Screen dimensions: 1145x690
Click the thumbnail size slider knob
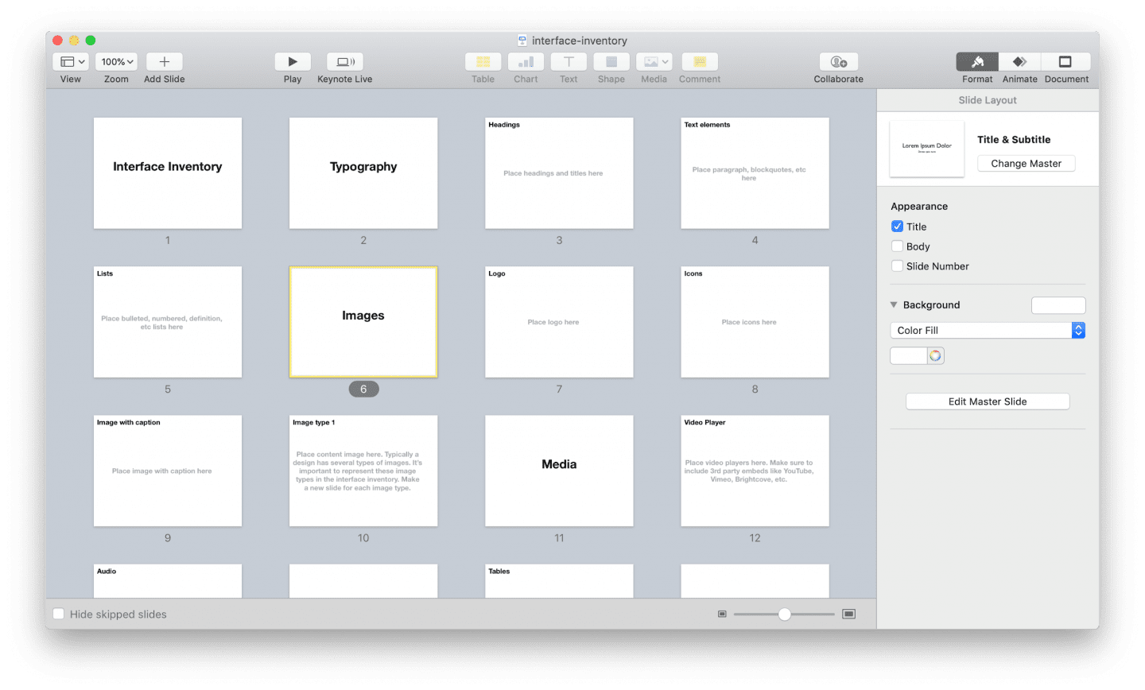click(785, 614)
